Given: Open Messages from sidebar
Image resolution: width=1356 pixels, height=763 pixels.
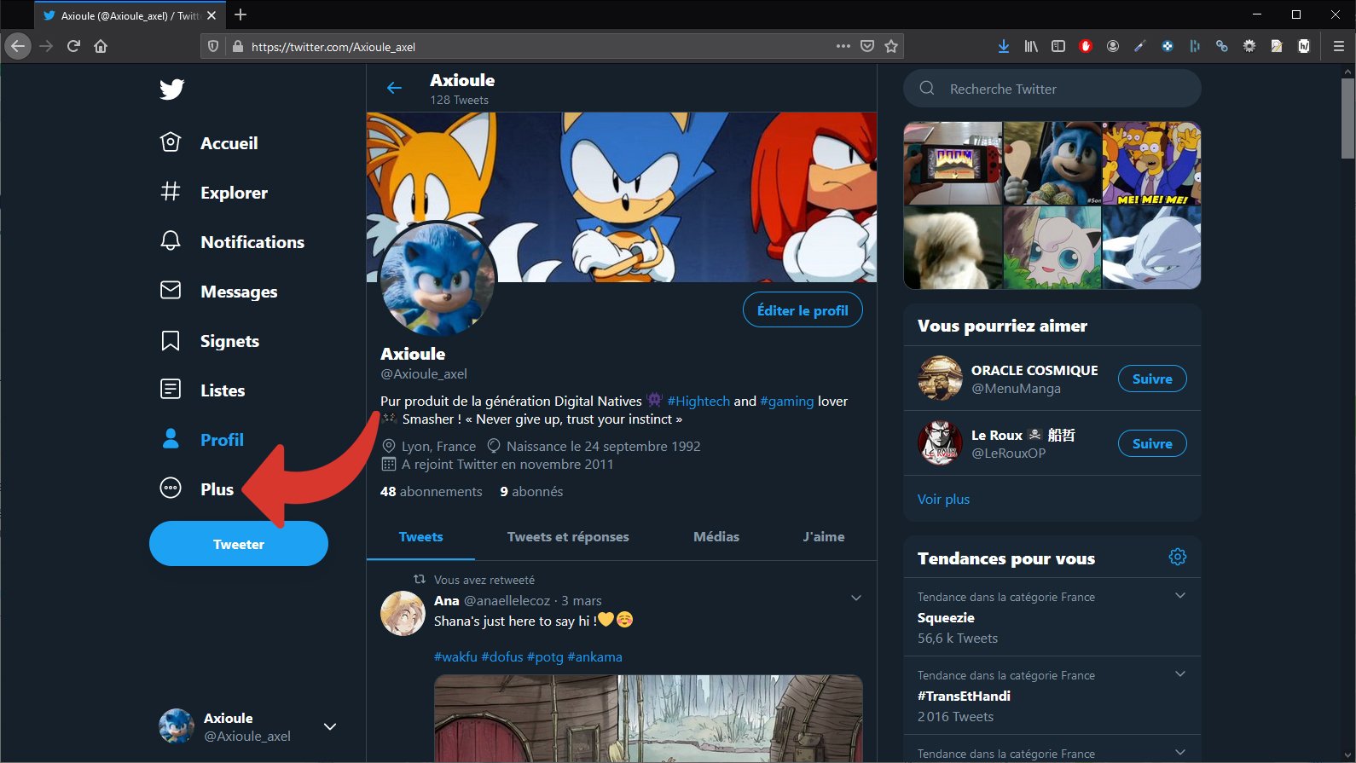Looking at the screenshot, I should click(x=218, y=292).
